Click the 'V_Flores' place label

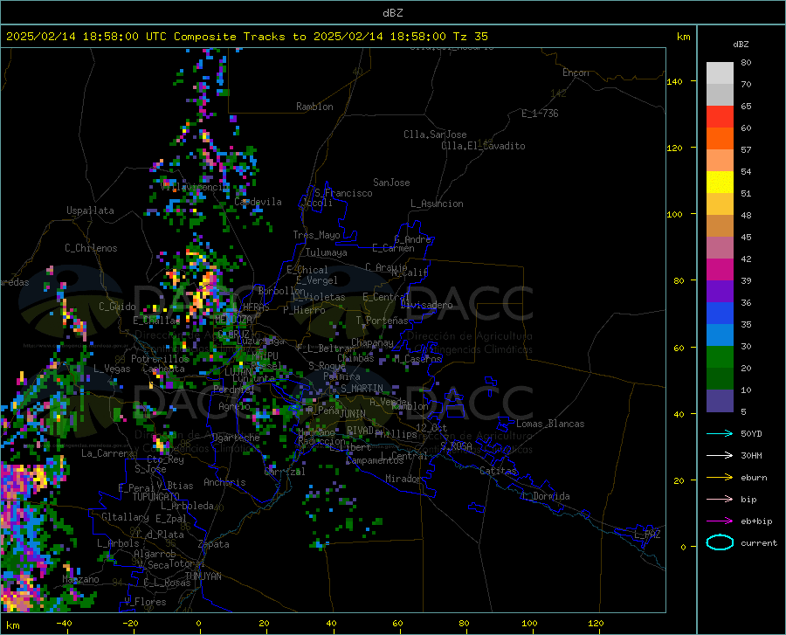(145, 602)
